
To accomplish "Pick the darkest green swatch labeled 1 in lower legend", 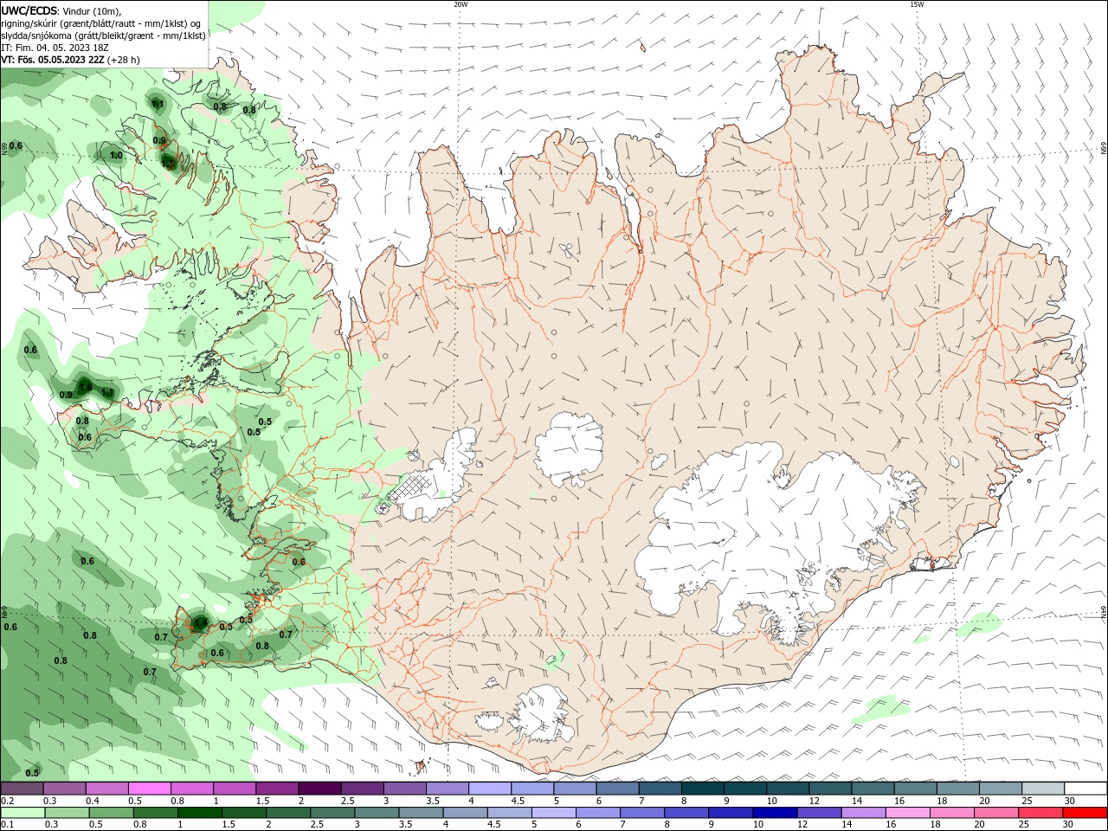I will [199, 813].
